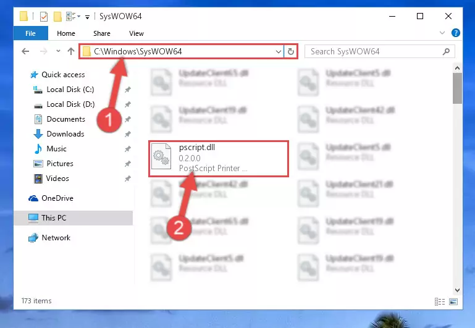Click the vertical scrollbar thumb
475x328 pixels.
tap(457, 88)
